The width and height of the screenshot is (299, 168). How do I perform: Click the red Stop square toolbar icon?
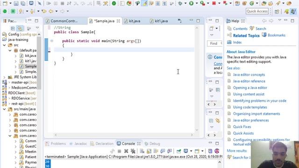click(214, 3)
